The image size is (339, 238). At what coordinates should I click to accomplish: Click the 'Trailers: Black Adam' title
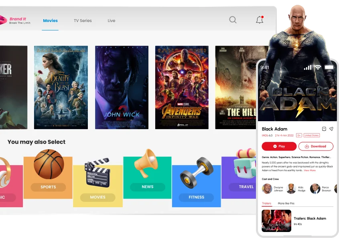[310, 218]
